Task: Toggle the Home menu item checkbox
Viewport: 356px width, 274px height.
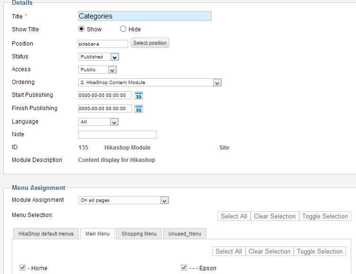Action: pyautogui.click(x=22, y=268)
